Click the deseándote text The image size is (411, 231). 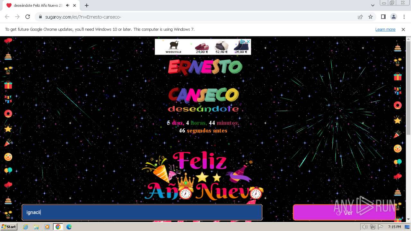pos(203,109)
